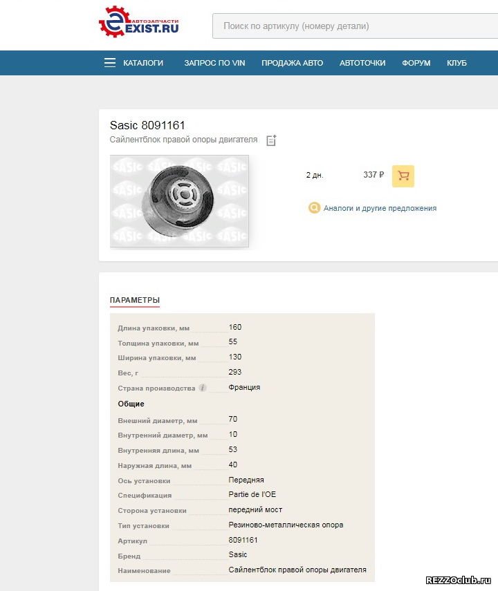Click the delivery time 2 дн.

pyautogui.click(x=315, y=175)
